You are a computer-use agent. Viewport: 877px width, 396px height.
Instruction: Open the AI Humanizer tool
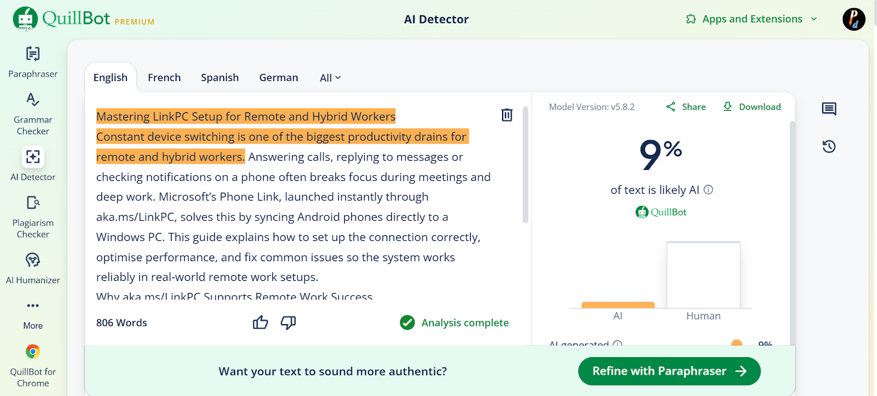(33, 268)
